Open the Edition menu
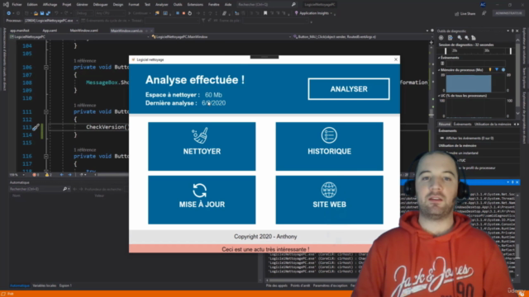Image resolution: width=529 pixels, height=297 pixels. pos(32,5)
